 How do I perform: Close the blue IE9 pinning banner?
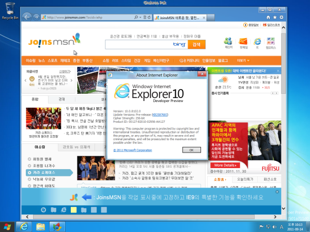(x=277, y=192)
